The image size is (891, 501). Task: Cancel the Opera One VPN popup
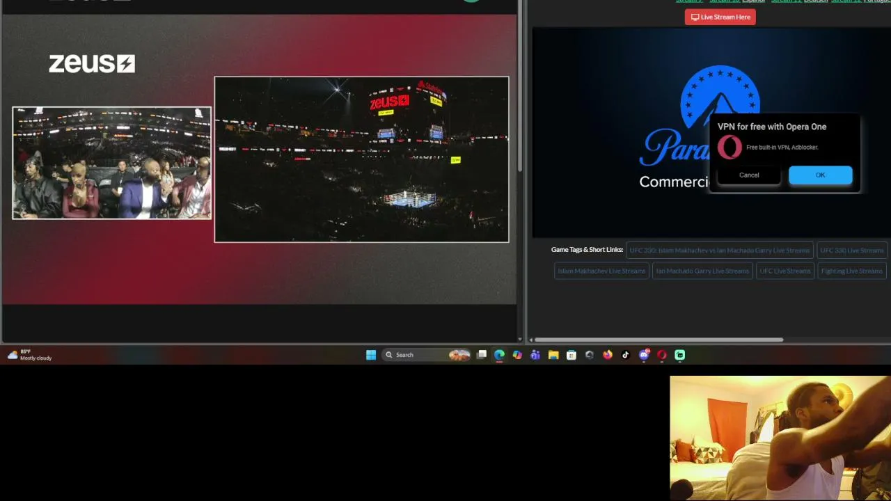click(749, 175)
